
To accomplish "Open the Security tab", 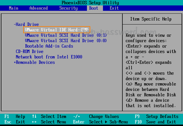I will (x=68, y=8).
